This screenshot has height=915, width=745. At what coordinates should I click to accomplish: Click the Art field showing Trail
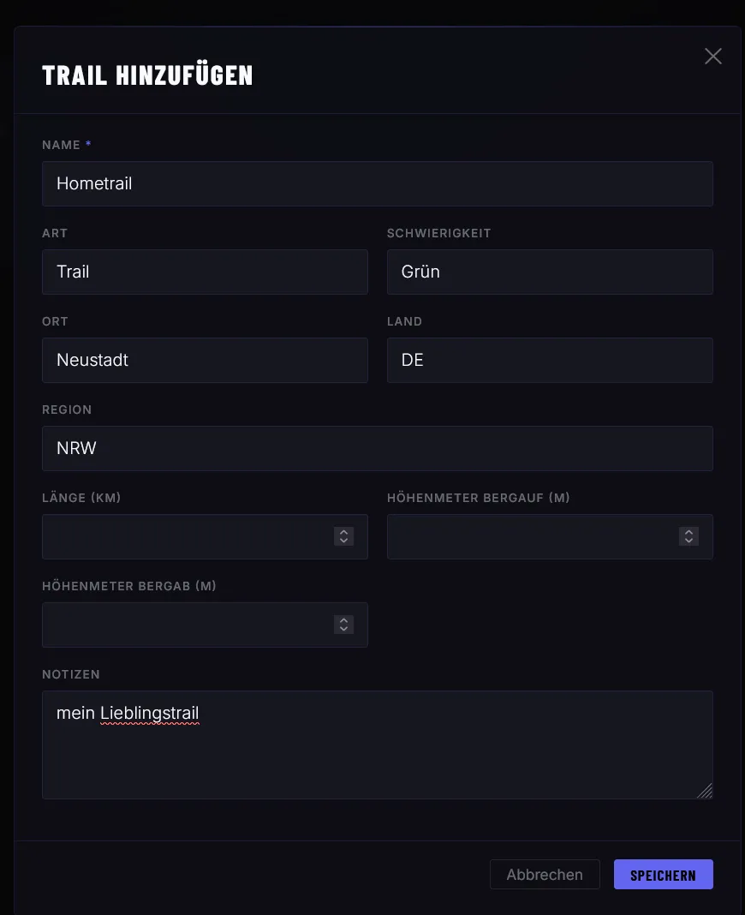(205, 272)
